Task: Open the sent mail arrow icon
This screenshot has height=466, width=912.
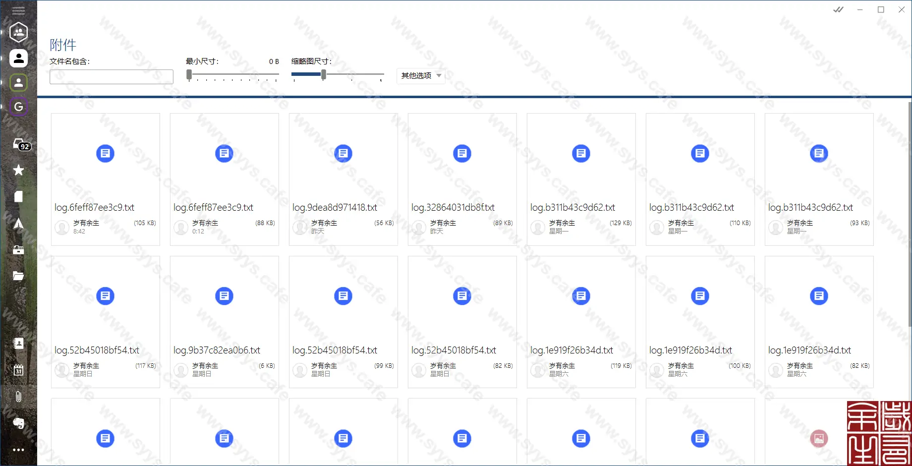Action: click(18, 224)
